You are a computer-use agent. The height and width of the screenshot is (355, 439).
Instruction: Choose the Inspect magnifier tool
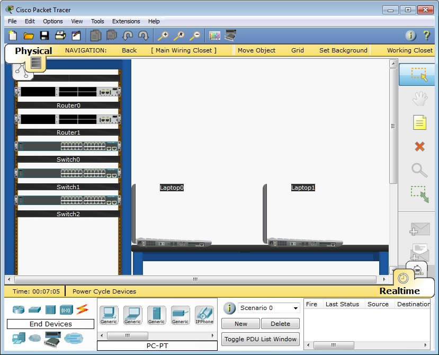pyautogui.click(x=419, y=170)
